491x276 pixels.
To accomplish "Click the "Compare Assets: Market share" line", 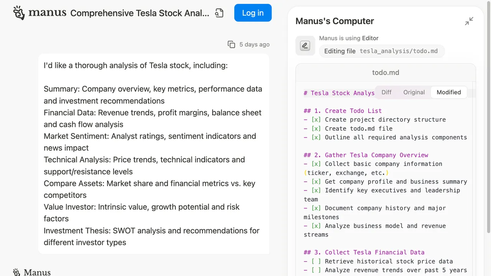I will pos(150,183).
